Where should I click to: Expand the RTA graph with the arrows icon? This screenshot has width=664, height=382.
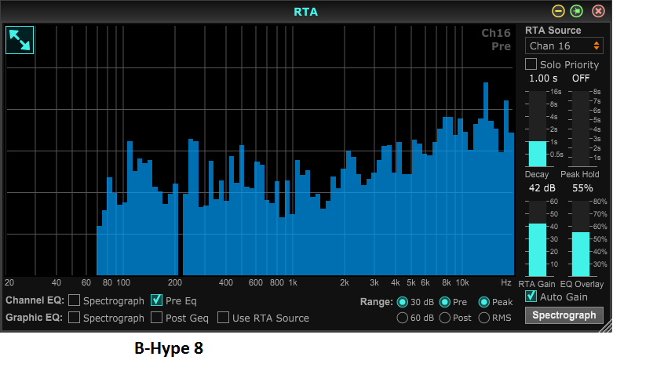20,40
